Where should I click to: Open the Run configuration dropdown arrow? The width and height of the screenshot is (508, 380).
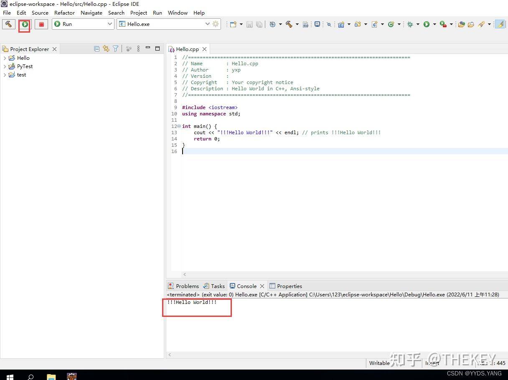109,24
